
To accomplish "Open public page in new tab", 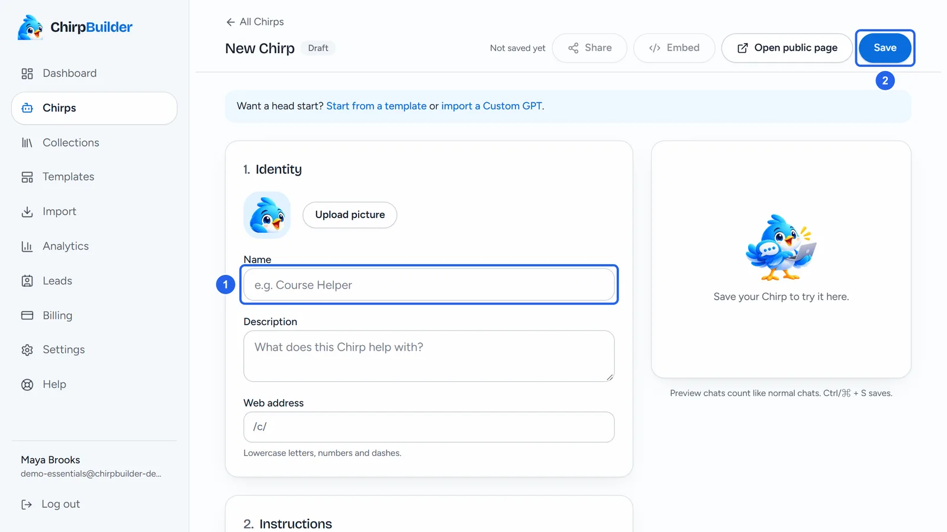I will click(x=787, y=48).
